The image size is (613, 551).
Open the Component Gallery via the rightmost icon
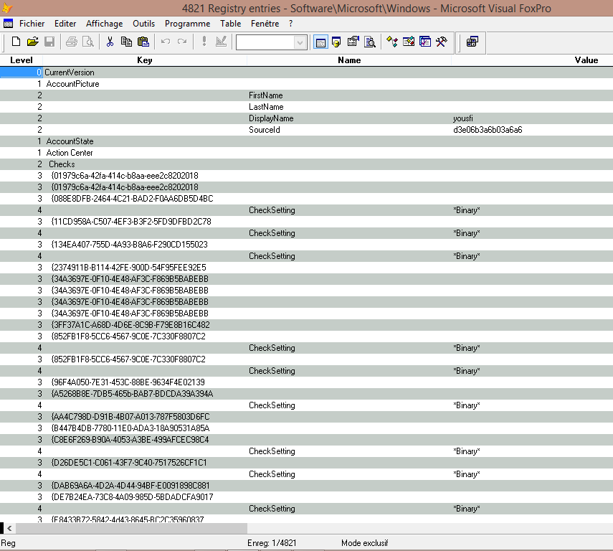coord(474,42)
